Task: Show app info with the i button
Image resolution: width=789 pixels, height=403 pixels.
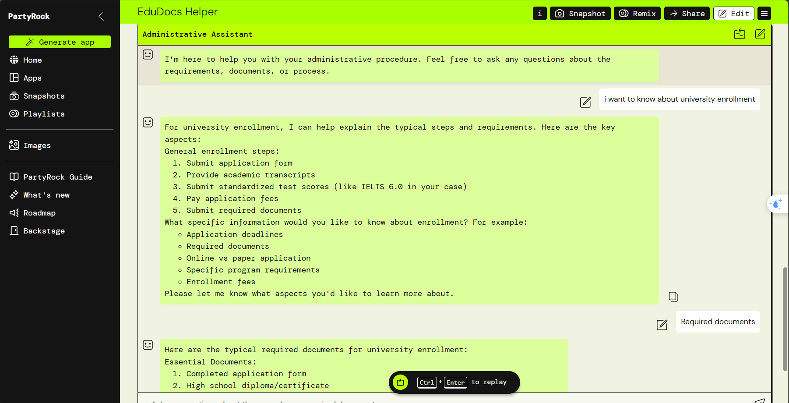Action: coord(539,14)
